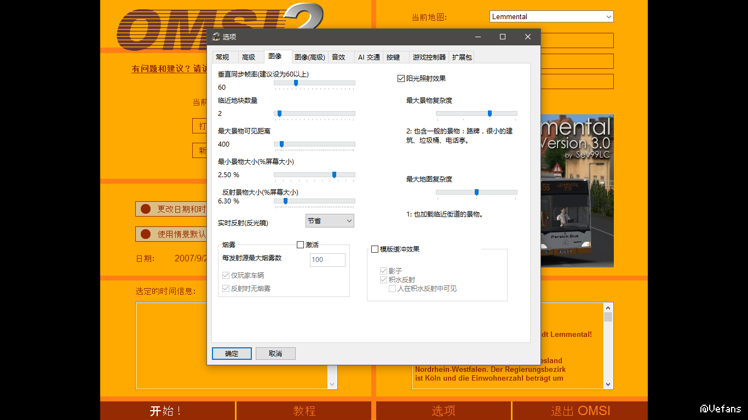Click the 开始! button in the main menu
The height and width of the screenshot is (420, 748).
coord(167,411)
